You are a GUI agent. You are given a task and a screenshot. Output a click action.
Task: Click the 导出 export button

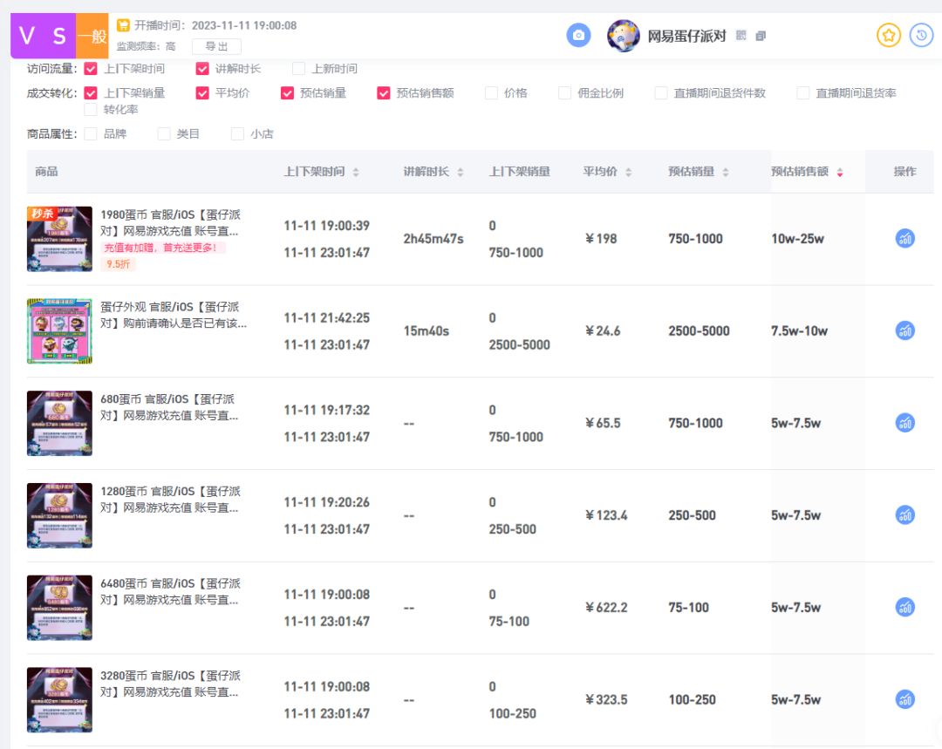point(216,46)
